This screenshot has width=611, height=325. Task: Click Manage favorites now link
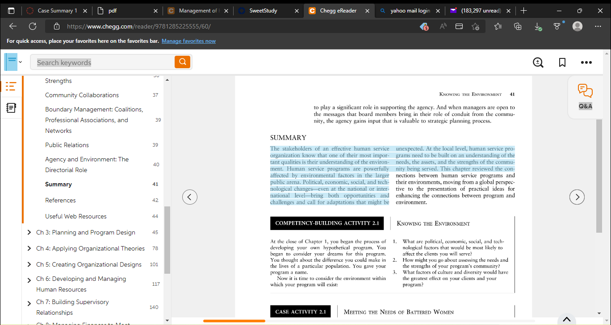188,41
